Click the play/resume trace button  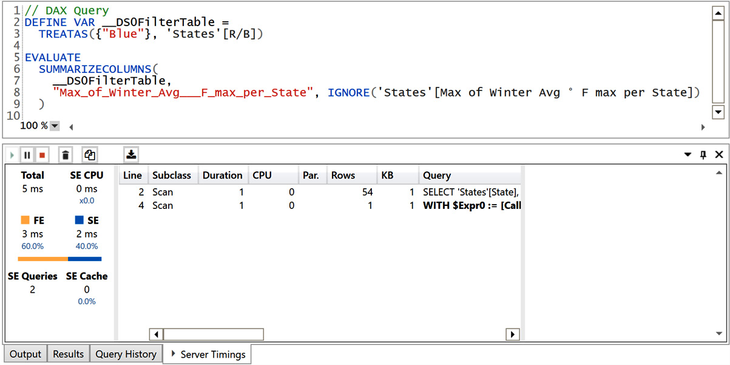click(12, 155)
